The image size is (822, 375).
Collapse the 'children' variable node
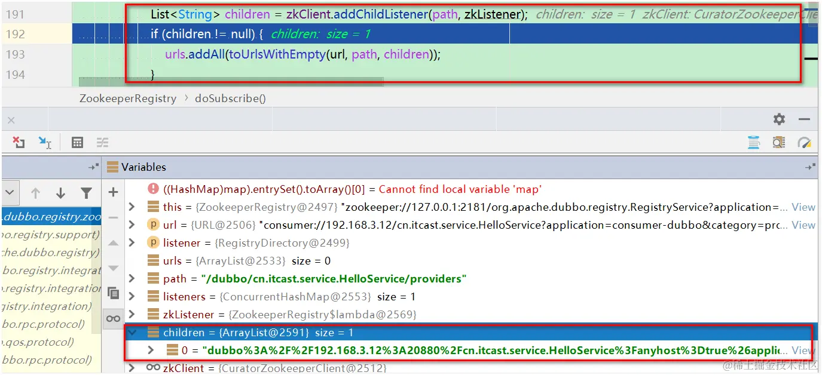click(x=132, y=333)
